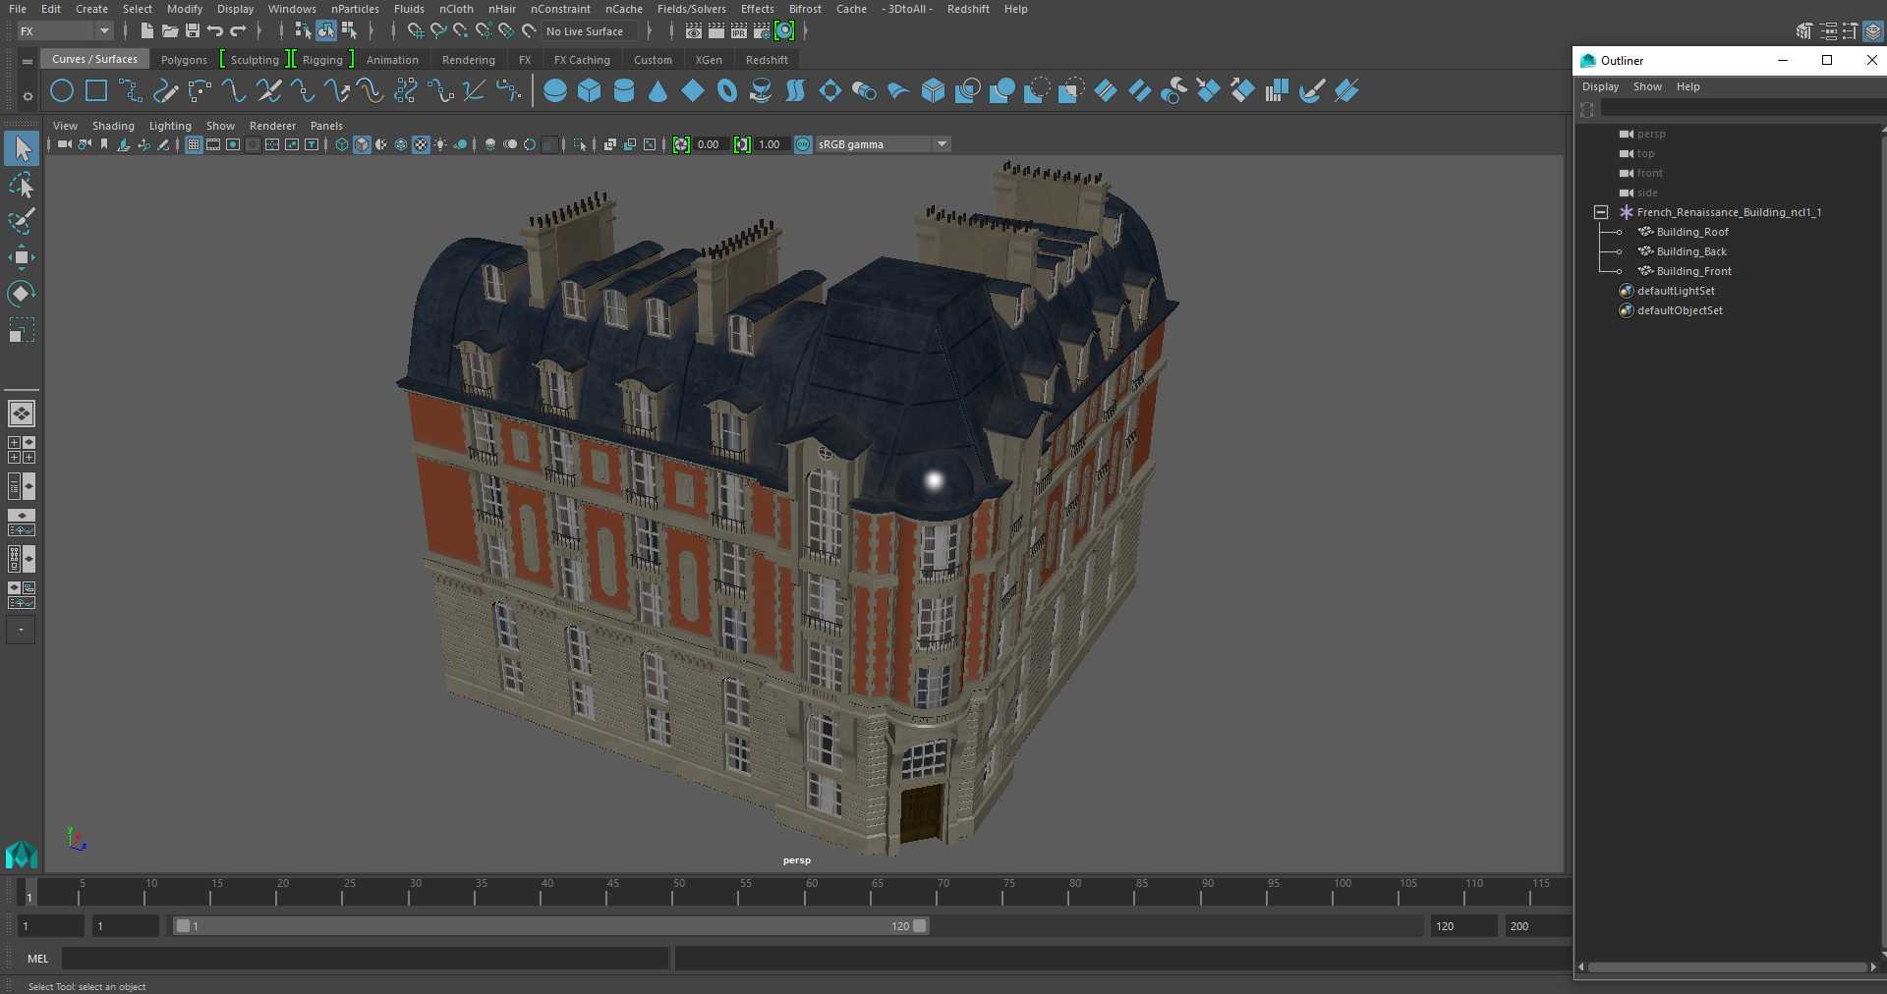Toggle Select by Hierarchy mode
The width and height of the screenshot is (1887, 994).
303,31
